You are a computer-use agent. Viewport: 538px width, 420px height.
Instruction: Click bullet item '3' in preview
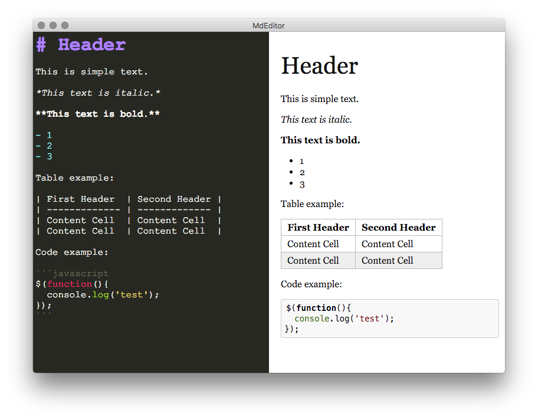302,185
